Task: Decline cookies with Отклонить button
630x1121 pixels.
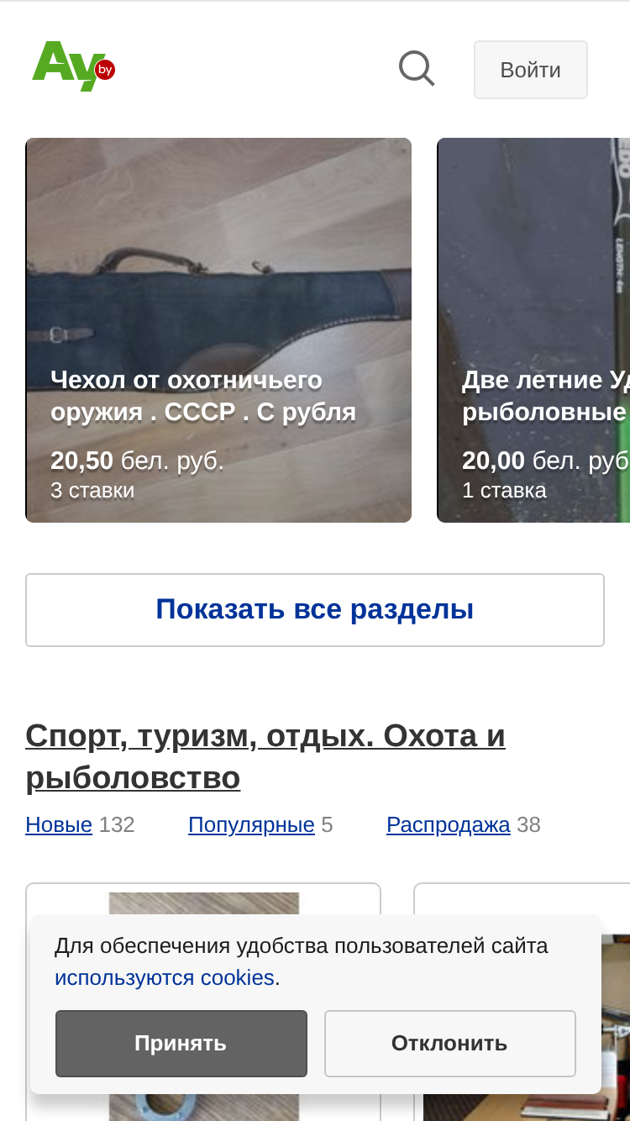Action: coord(450,1044)
